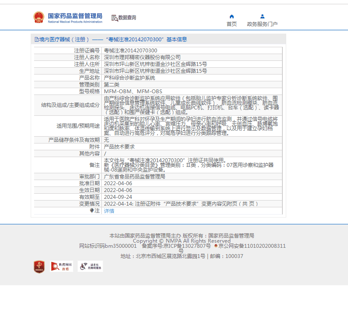Click the police badge icon before 京公网安备
The image size is (348, 318).
(216, 246)
